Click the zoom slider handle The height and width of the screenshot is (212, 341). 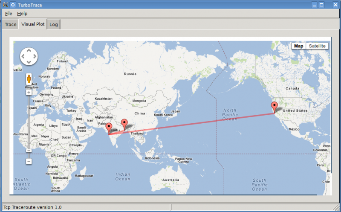pos(29,151)
